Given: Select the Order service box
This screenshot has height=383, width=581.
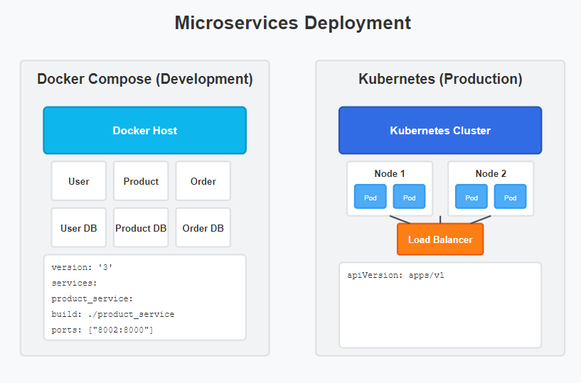Looking at the screenshot, I should pyautogui.click(x=203, y=181).
